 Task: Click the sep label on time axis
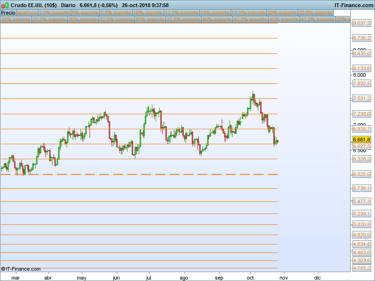click(219, 278)
